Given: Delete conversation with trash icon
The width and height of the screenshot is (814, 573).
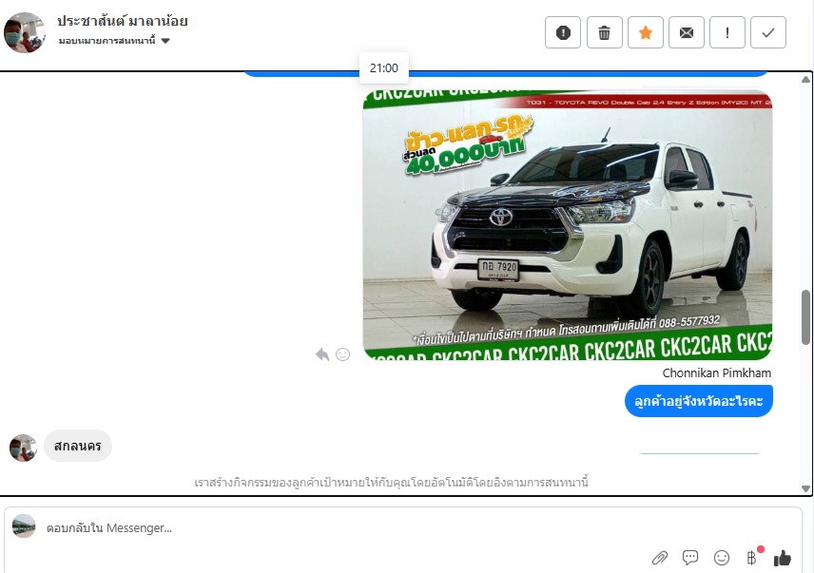Looking at the screenshot, I should pyautogui.click(x=604, y=32).
